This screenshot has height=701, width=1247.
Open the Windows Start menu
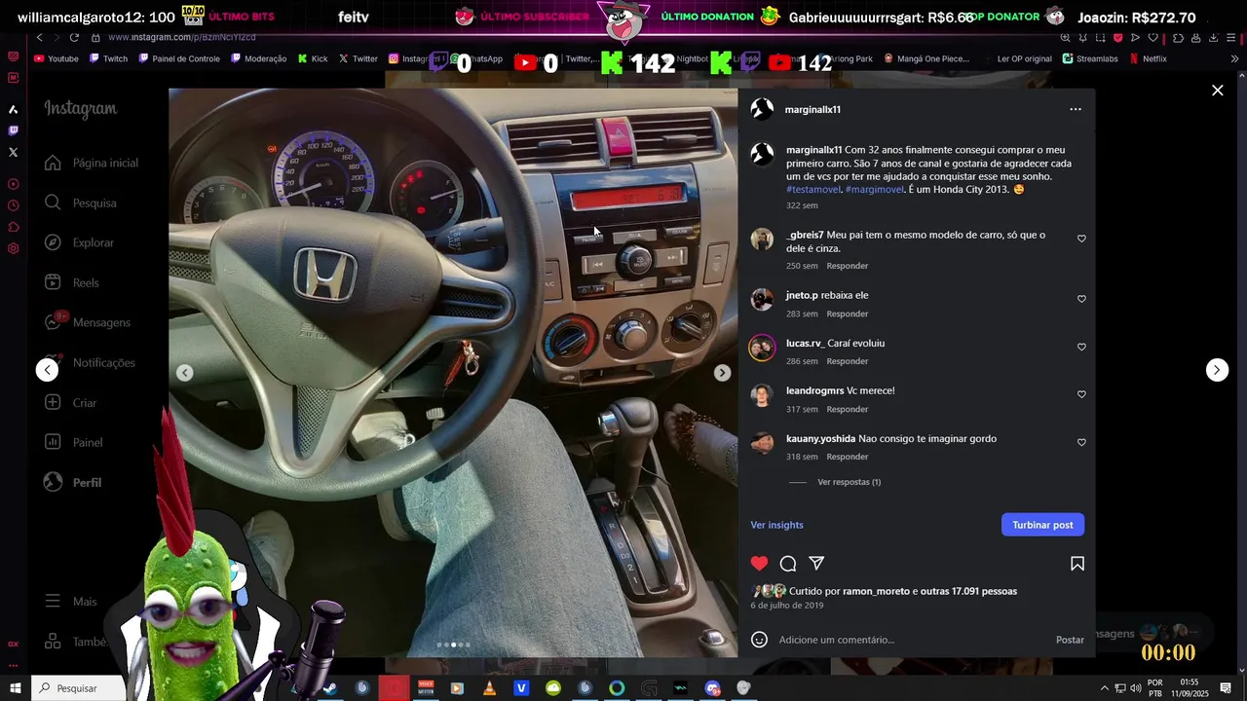tap(16, 688)
